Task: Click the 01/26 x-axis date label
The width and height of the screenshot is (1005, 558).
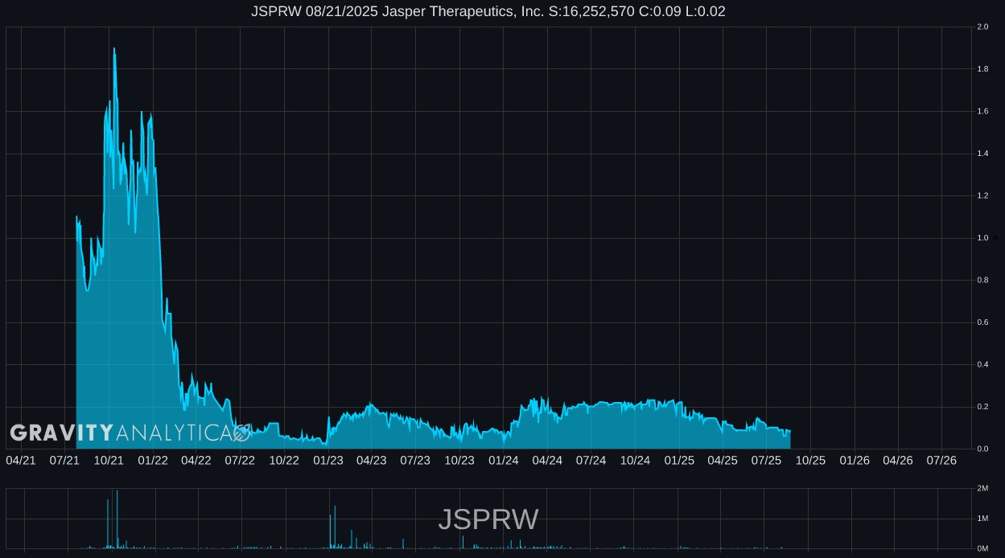Action: coord(855,460)
